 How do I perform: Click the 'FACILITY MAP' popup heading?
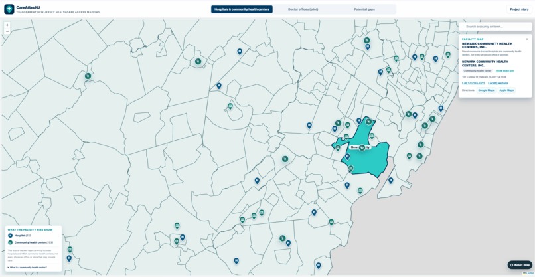tap(473, 39)
